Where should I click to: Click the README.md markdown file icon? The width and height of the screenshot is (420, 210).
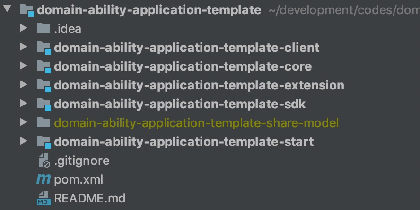point(44,198)
